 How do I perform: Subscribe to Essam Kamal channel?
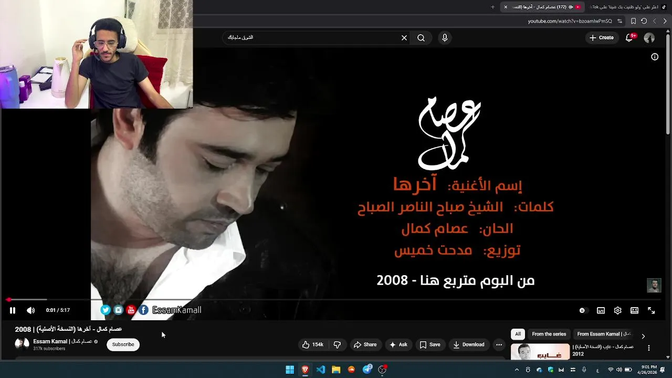(x=123, y=344)
